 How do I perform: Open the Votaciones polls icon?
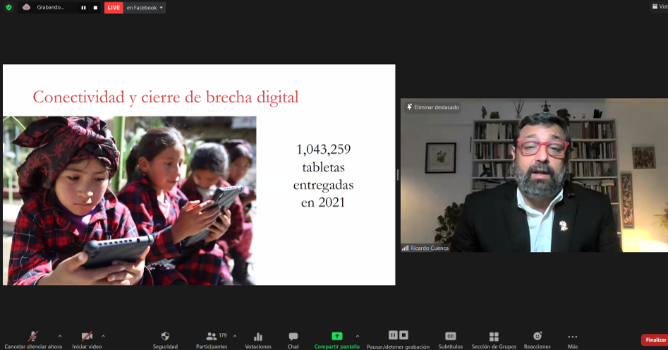click(x=257, y=337)
